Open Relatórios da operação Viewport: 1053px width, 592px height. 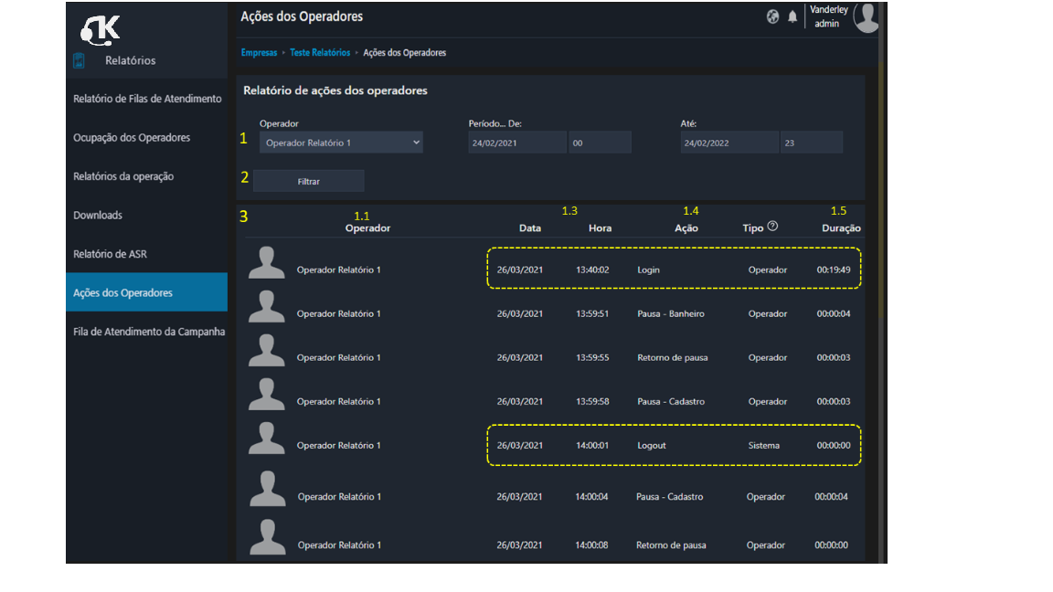123,176
